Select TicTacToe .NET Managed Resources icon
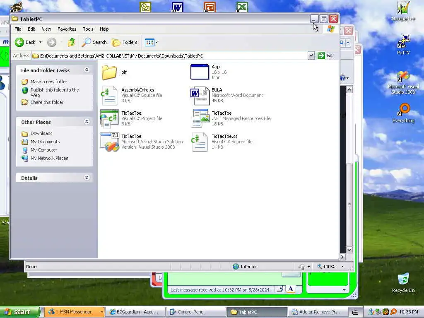 click(x=200, y=118)
